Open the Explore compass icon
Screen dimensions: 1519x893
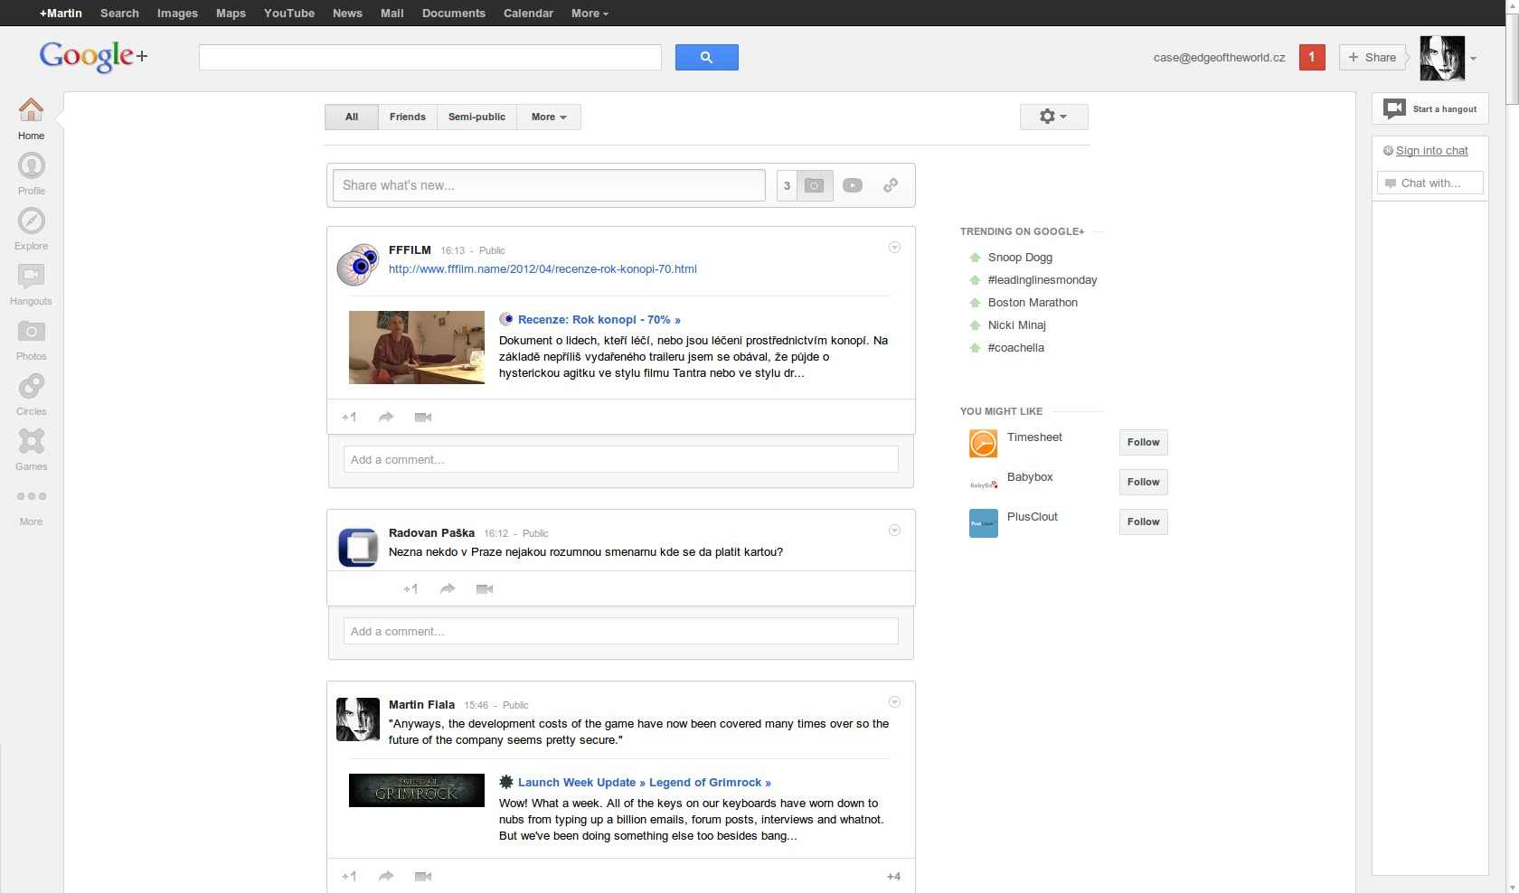(31, 221)
